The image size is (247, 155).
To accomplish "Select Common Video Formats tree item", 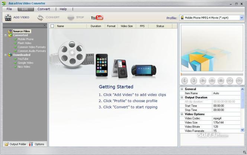I will (x=32, y=47).
